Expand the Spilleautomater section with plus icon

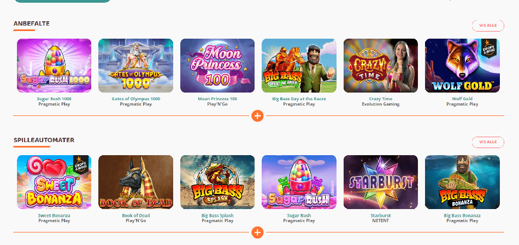(257, 232)
